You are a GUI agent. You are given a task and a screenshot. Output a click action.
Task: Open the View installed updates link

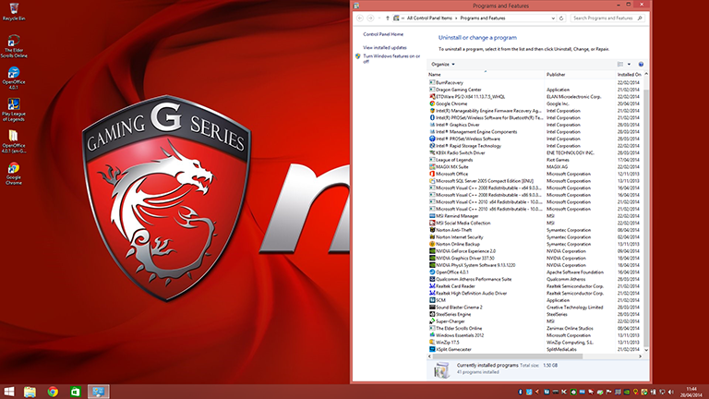pyautogui.click(x=385, y=47)
